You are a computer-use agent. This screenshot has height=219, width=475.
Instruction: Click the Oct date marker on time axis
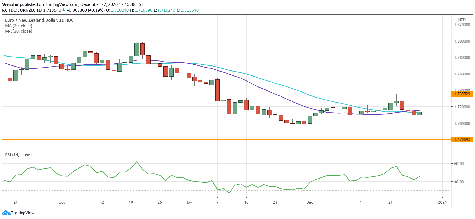pos(62,202)
